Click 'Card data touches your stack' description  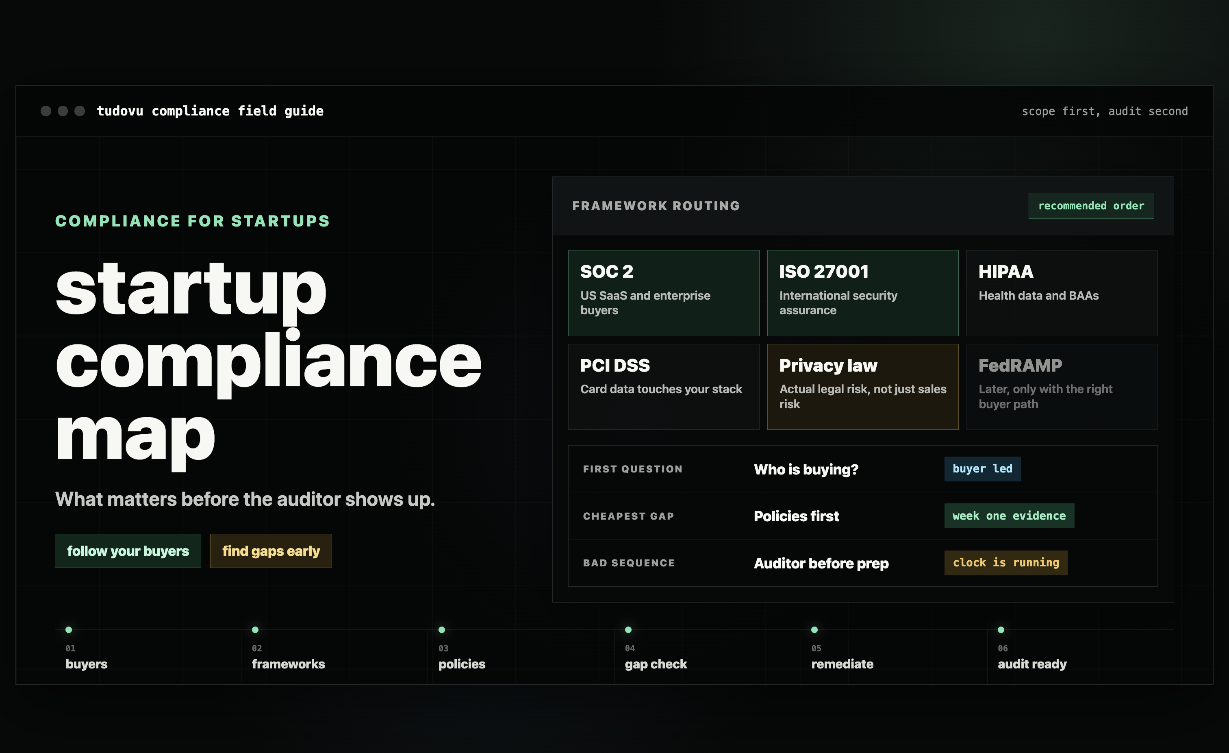tap(661, 389)
